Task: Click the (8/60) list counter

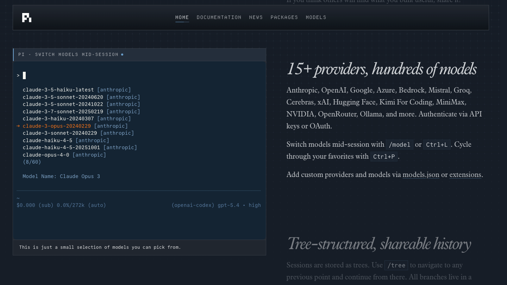Action: point(32,162)
